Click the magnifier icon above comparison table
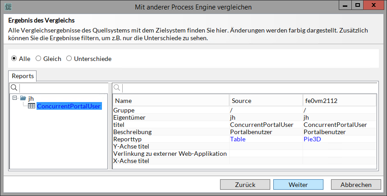387x196 pixels. point(117,88)
